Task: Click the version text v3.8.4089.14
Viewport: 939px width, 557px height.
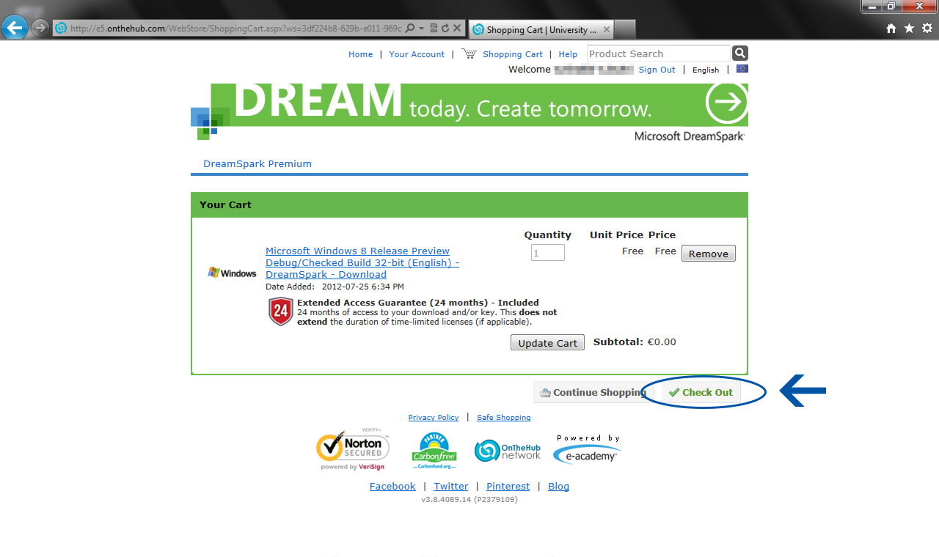Action: pyautogui.click(x=469, y=500)
